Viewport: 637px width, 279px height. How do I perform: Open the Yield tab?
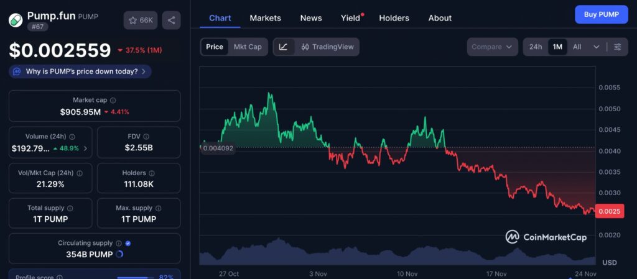coord(352,18)
